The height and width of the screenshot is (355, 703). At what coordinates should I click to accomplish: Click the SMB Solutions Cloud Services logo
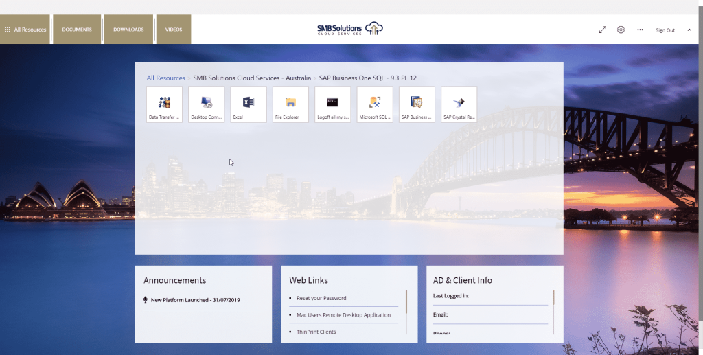tap(350, 29)
